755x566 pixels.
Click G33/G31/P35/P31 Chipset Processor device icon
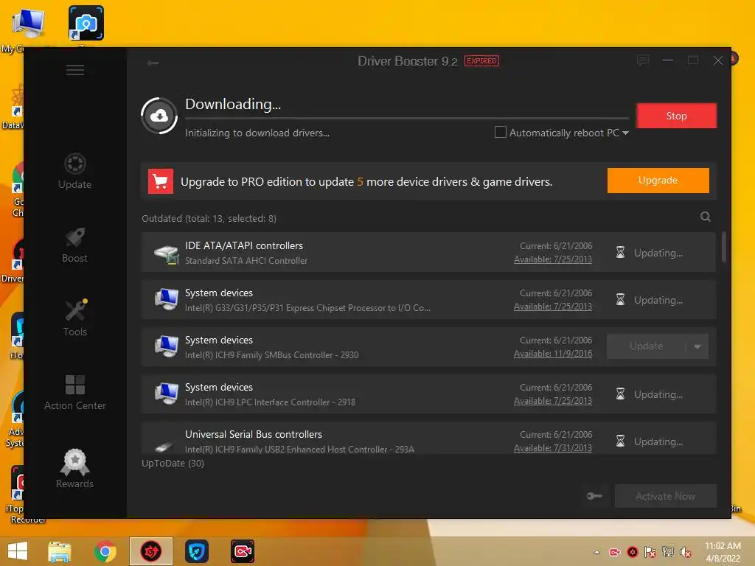tap(166, 299)
